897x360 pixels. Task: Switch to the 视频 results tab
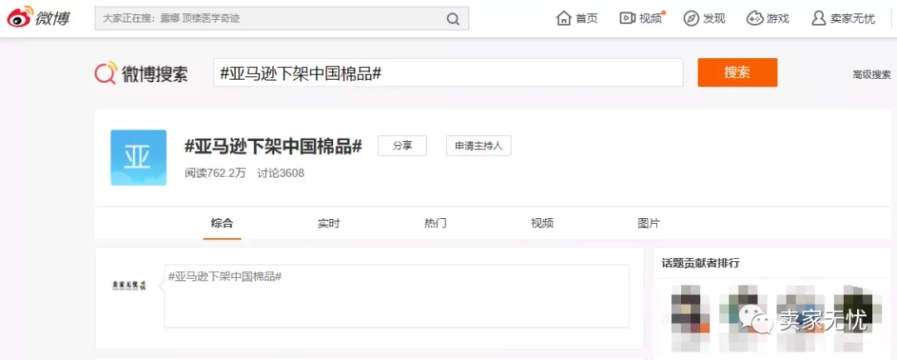(x=542, y=223)
